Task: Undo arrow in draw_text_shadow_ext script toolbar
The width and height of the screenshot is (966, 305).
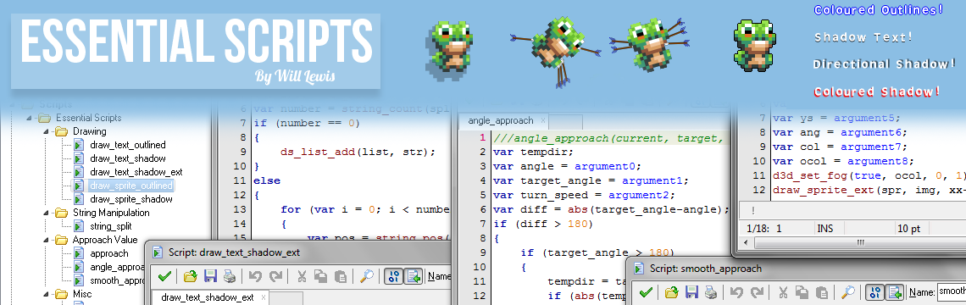Action: (256, 276)
